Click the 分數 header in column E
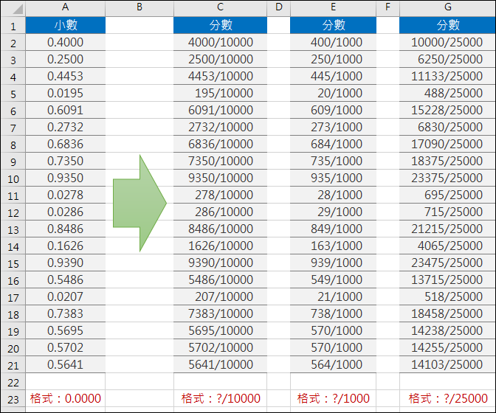The image size is (496, 413). [333, 25]
